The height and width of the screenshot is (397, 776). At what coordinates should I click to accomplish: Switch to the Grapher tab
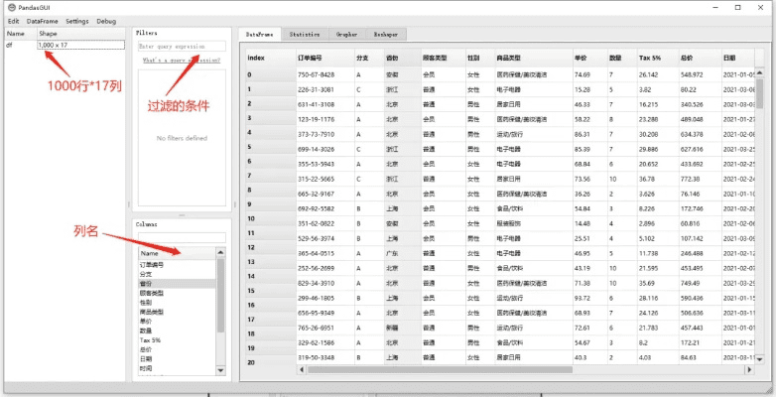click(347, 34)
